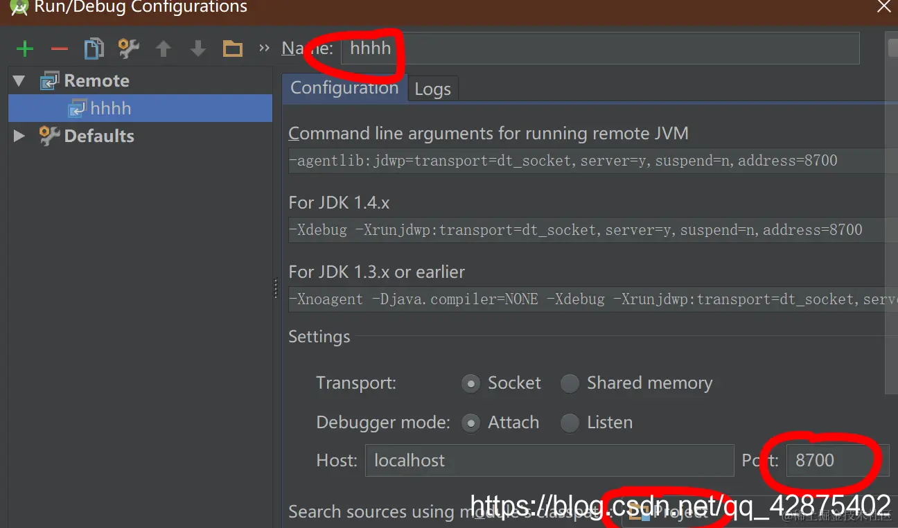Close the Run/Debug Configurations dialog
Image resolution: width=898 pixels, height=528 pixels.
[884, 7]
